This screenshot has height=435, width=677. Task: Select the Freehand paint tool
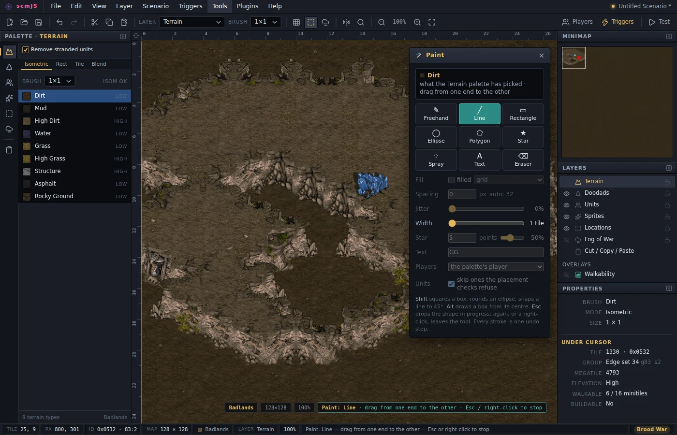tap(436, 114)
